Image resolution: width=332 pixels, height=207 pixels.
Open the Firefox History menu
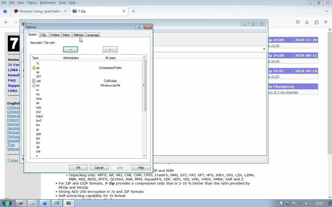click(x=32, y=3)
